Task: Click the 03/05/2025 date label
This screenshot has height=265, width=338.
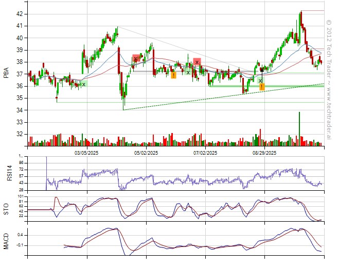Action: pos(87,153)
